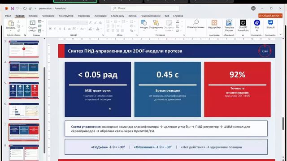The width and height of the screenshot is (287, 161).
Task: Toggle text shadow S formatting
Action: point(65,29)
